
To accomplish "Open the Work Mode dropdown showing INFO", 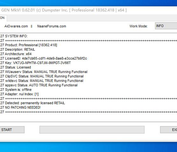I will tap(166, 26).
